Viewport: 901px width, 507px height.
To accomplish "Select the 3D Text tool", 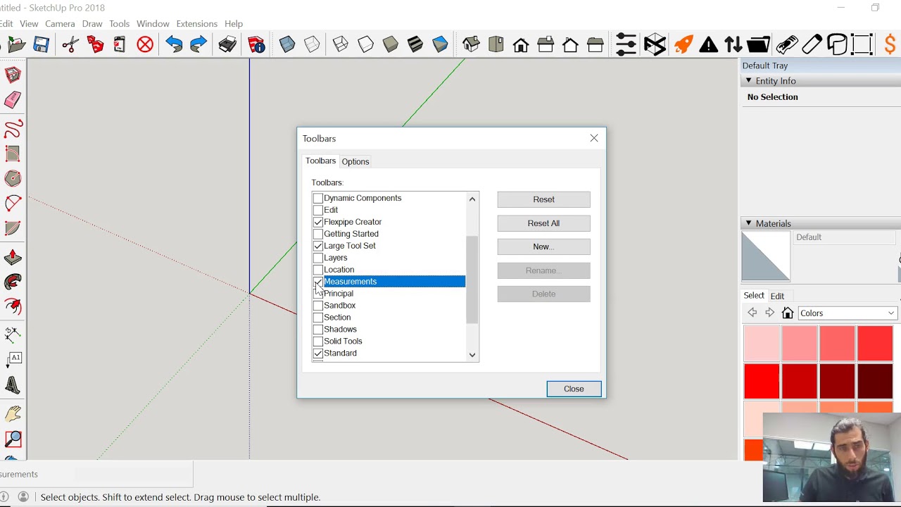I will 13,386.
